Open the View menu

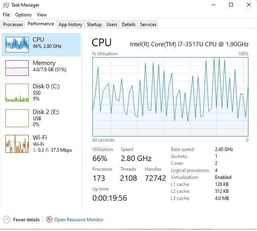[42, 15]
